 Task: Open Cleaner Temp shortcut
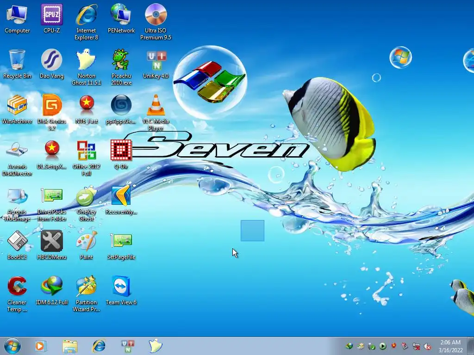[17, 294]
